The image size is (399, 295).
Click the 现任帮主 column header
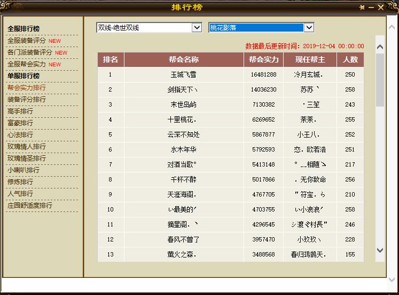pyautogui.click(x=310, y=59)
